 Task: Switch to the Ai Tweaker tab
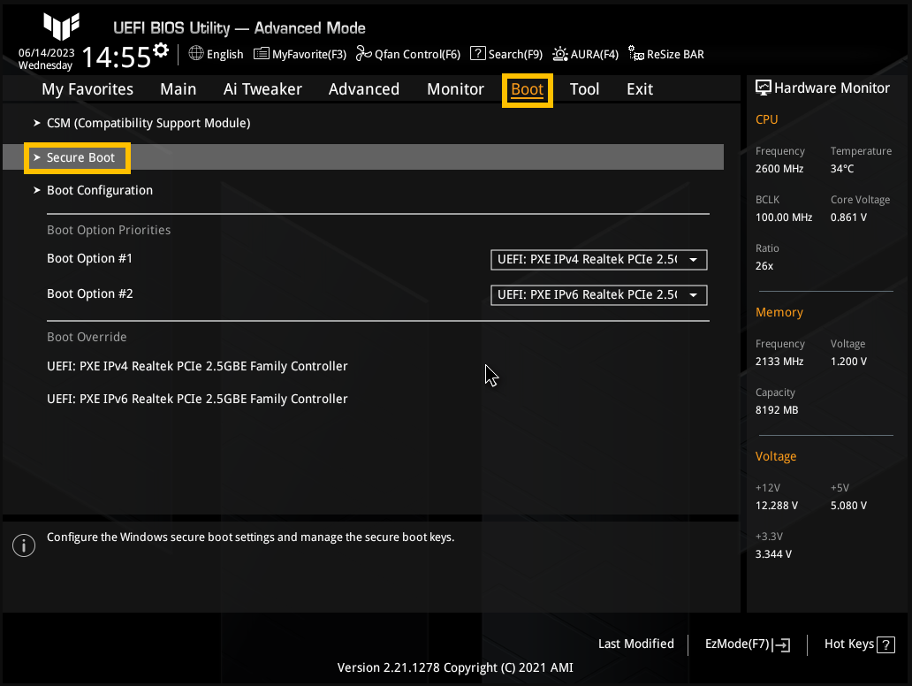tap(262, 89)
